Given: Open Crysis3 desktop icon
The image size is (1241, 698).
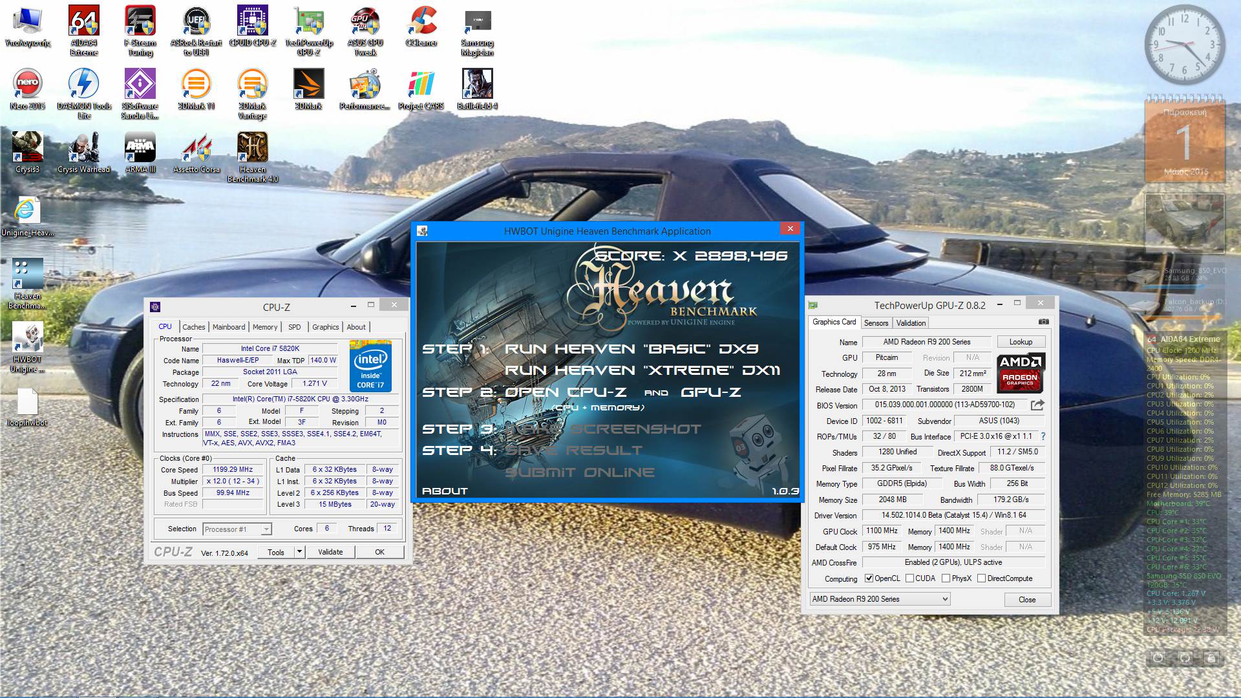Looking at the screenshot, I should click(x=28, y=153).
